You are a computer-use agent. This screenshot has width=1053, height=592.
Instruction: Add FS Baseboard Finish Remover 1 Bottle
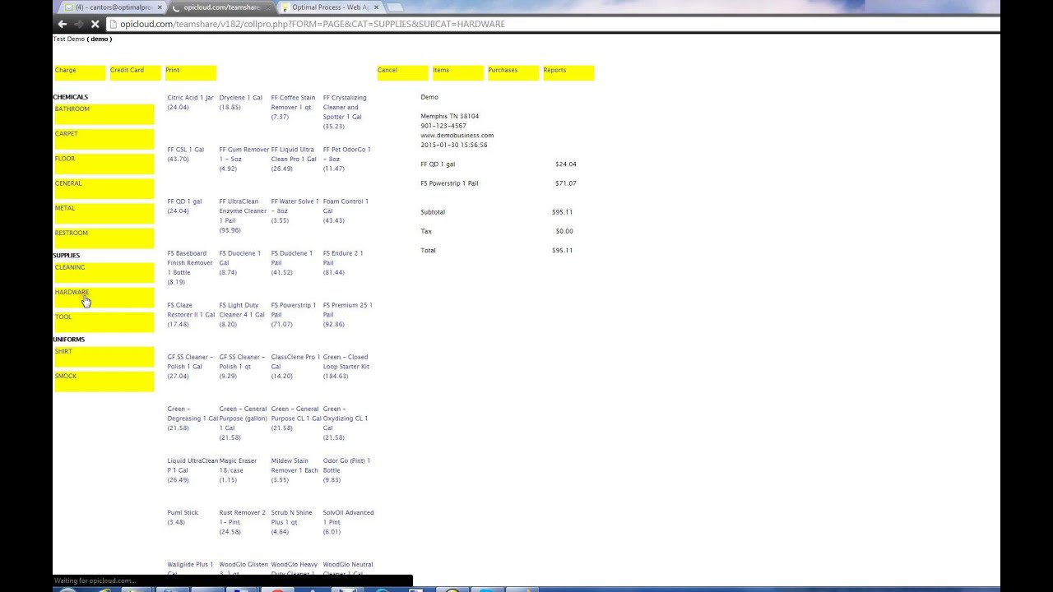(190, 267)
